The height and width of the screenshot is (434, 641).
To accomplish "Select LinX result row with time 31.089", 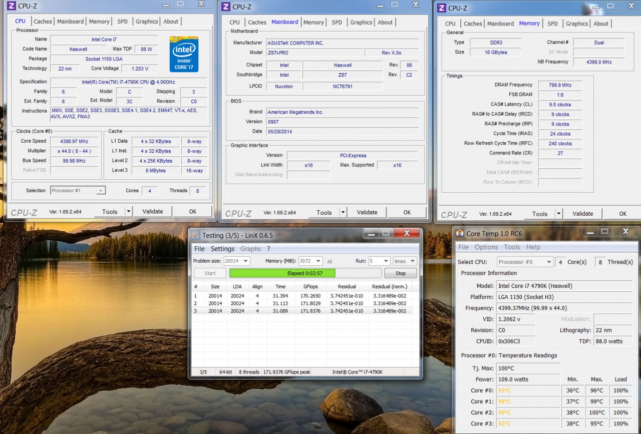I will coord(302,311).
